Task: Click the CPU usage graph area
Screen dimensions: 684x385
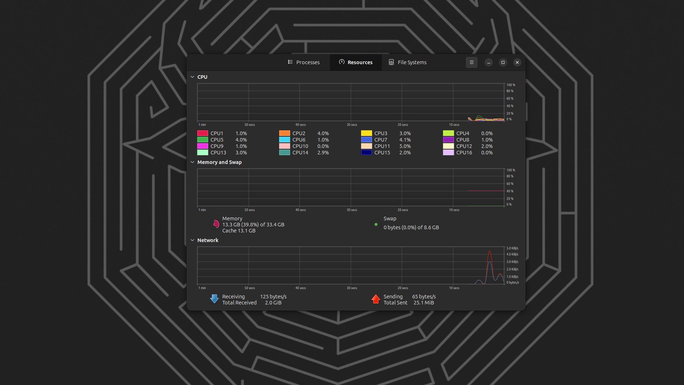Action: click(351, 103)
